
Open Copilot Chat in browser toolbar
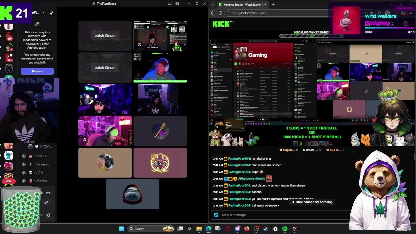pyautogui.click(x=407, y=13)
